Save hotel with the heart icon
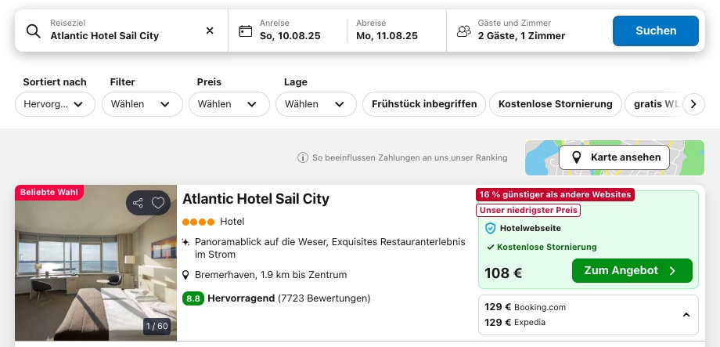 coord(158,203)
